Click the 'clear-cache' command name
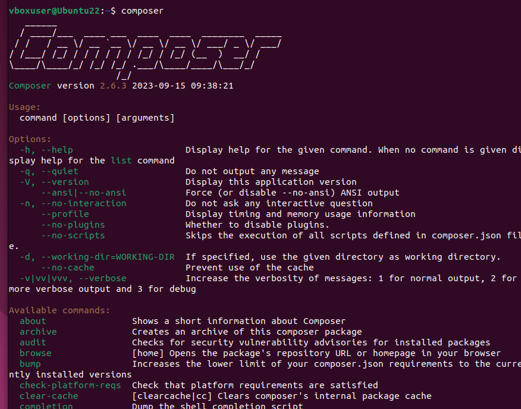Image resolution: width=521 pixels, height=409 pixels. (x=49, y=396)
